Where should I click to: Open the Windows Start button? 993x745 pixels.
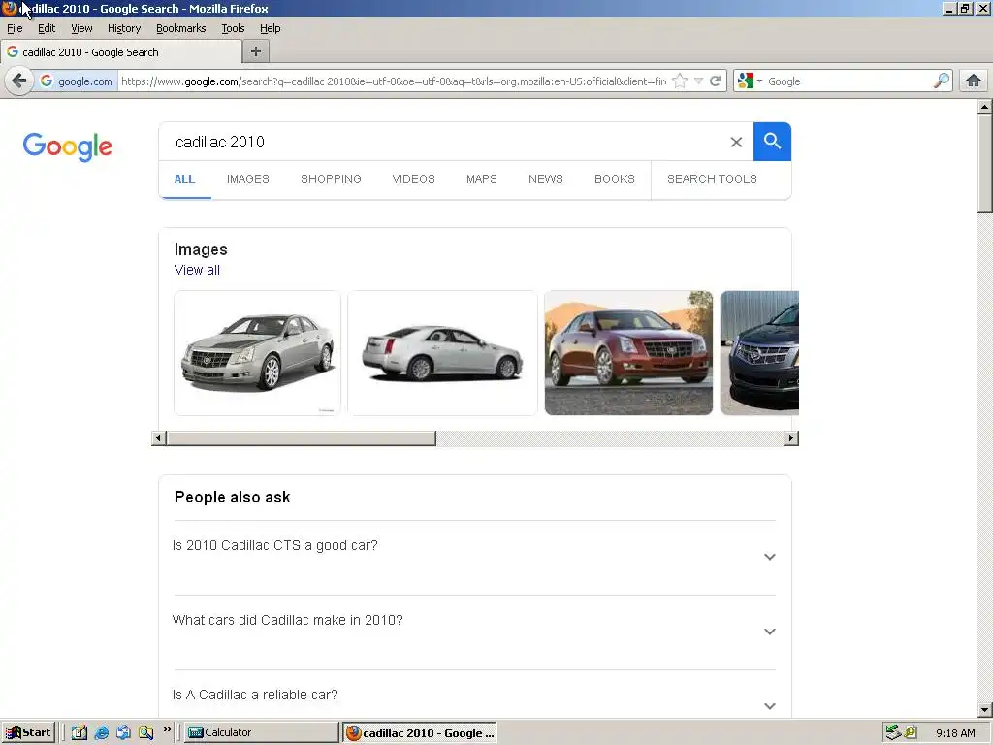click(x=28, y=732)
